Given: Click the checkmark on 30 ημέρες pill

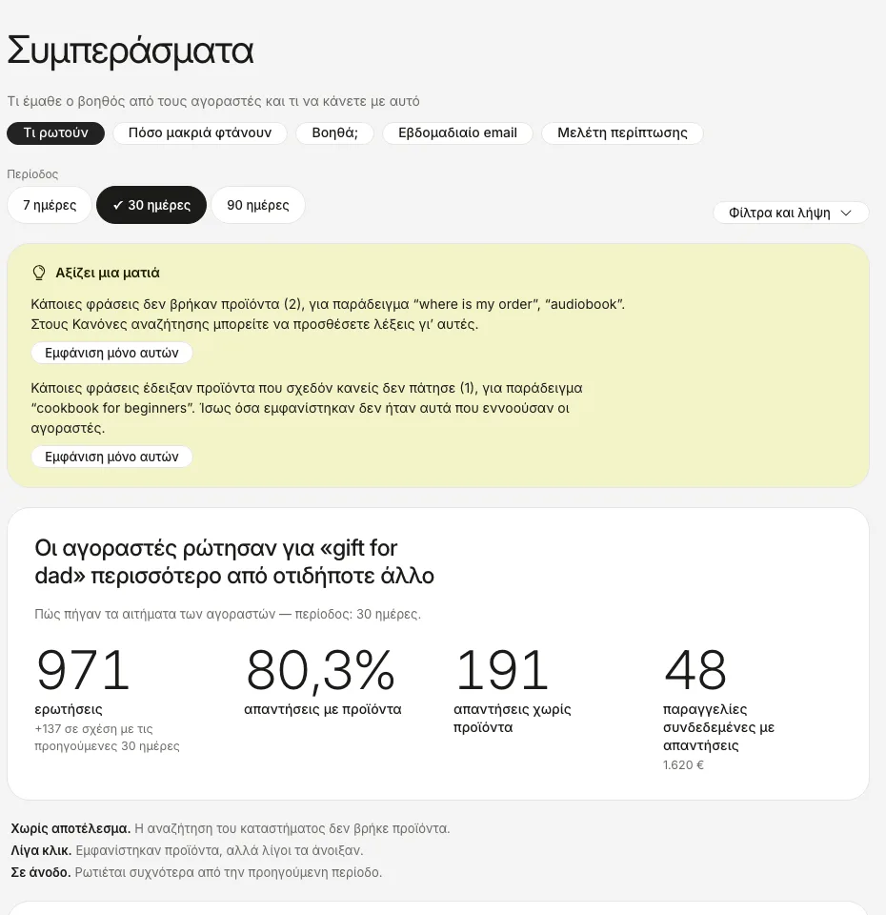Looking at the screenshot, I should click(x=118, y=205).
